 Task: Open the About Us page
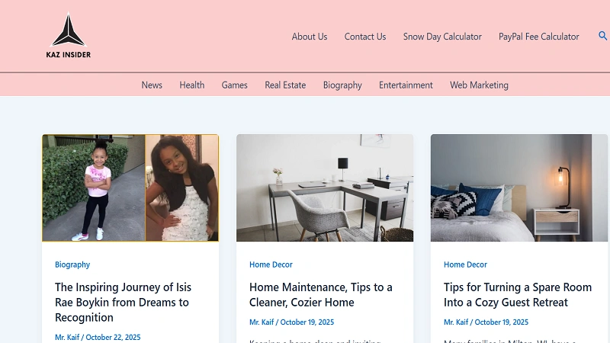[x=310, y=37]
